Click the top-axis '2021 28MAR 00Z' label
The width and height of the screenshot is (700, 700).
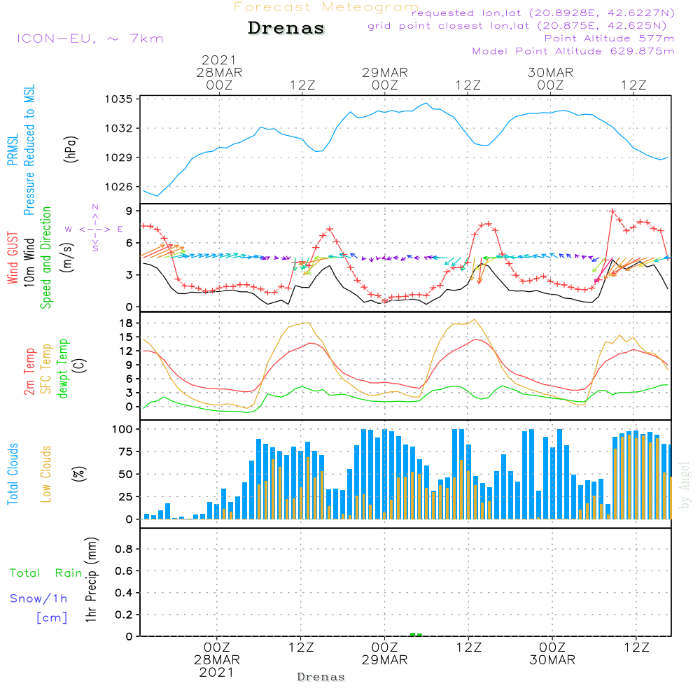click(x=219, y=72)
